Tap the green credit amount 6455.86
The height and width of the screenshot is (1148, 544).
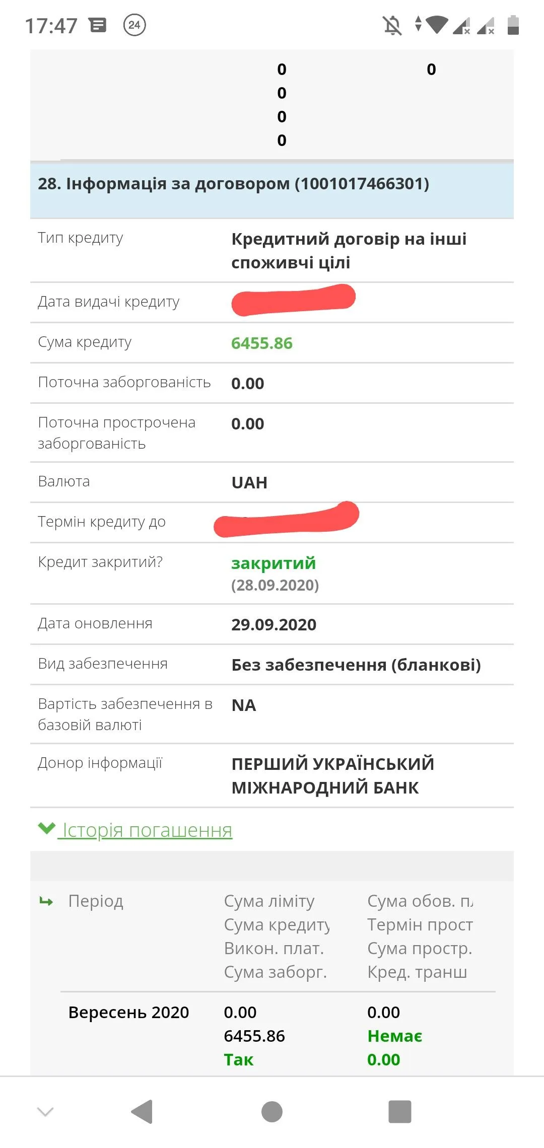pos(261,343)
